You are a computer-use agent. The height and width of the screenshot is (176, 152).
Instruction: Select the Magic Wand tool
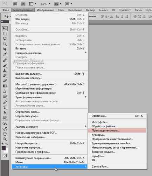click(5, 44)
